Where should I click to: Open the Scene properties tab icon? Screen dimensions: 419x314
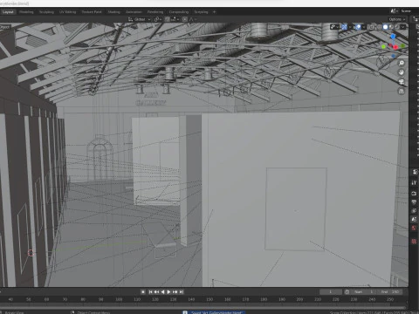point(415,220)
